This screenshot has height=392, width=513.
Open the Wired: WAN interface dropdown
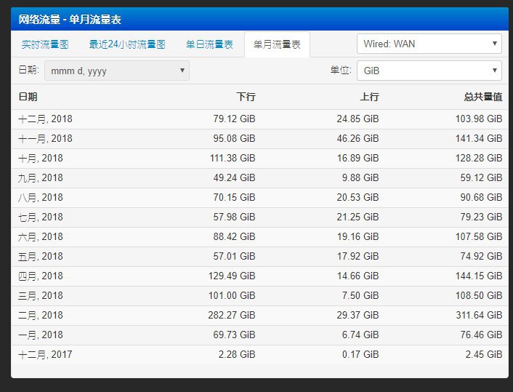click(x=429, y=44)
